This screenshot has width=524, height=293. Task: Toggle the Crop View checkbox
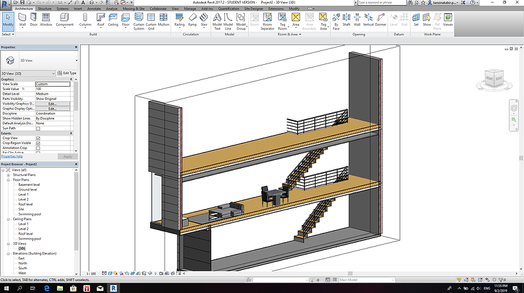[38, 138]
